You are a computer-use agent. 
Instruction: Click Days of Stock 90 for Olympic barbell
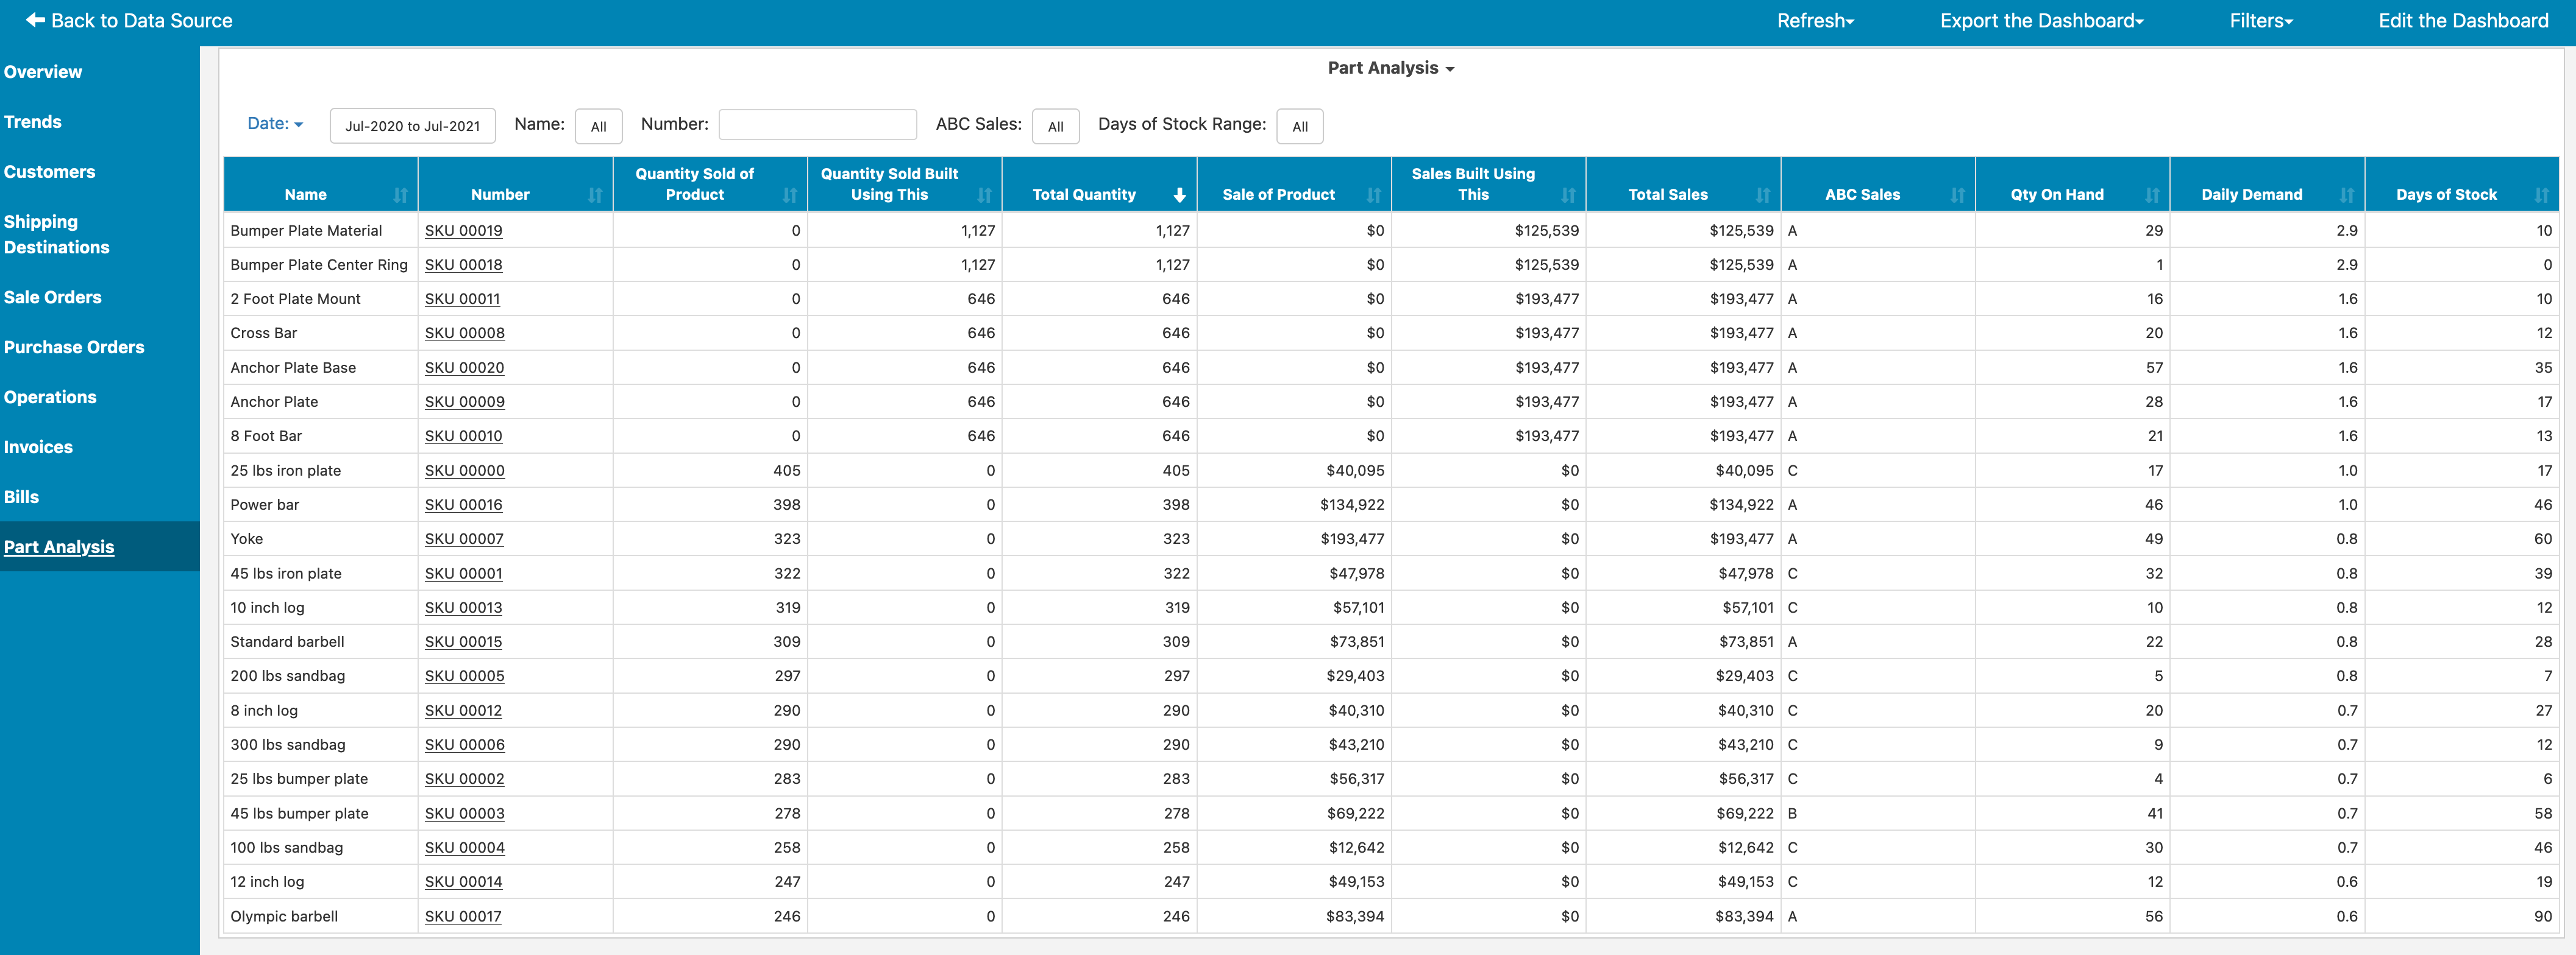2461,916
